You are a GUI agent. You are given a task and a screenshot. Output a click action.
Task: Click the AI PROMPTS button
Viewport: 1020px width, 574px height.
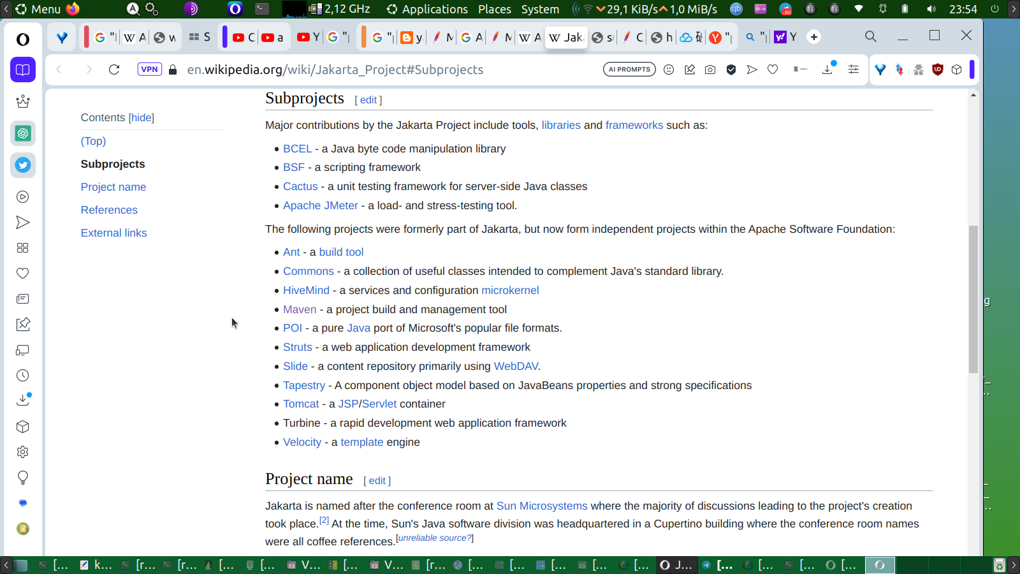629,70
